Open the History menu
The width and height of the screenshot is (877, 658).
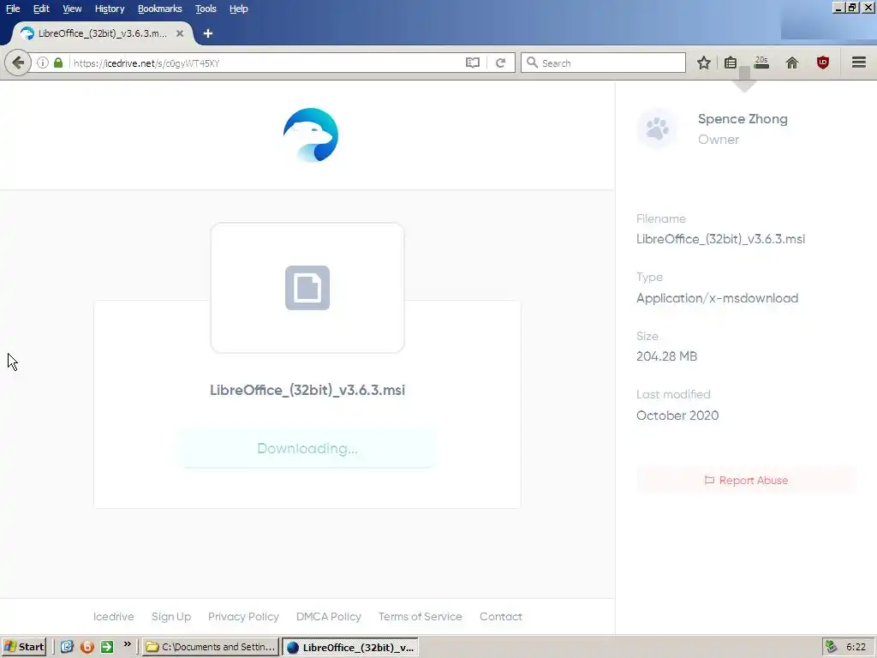(x=110, y=9)
